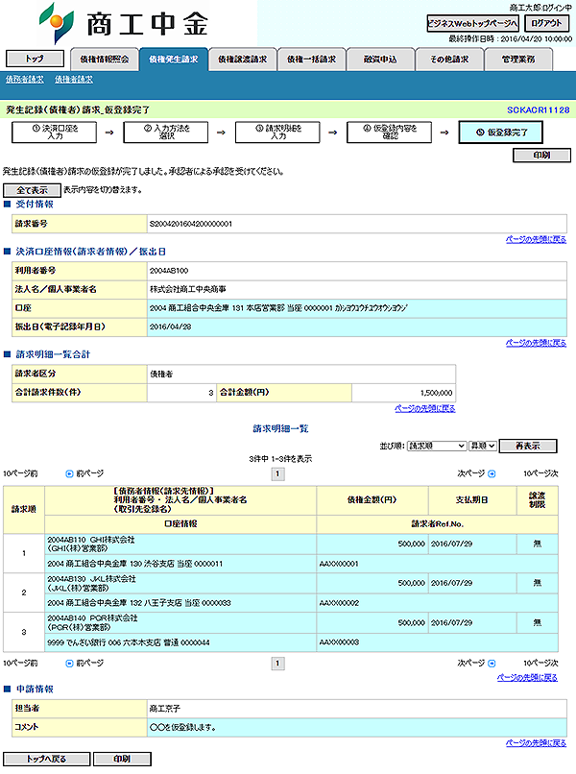Open the 並び順 請求順 dropdown
The image size is (576, 774).
437,446
